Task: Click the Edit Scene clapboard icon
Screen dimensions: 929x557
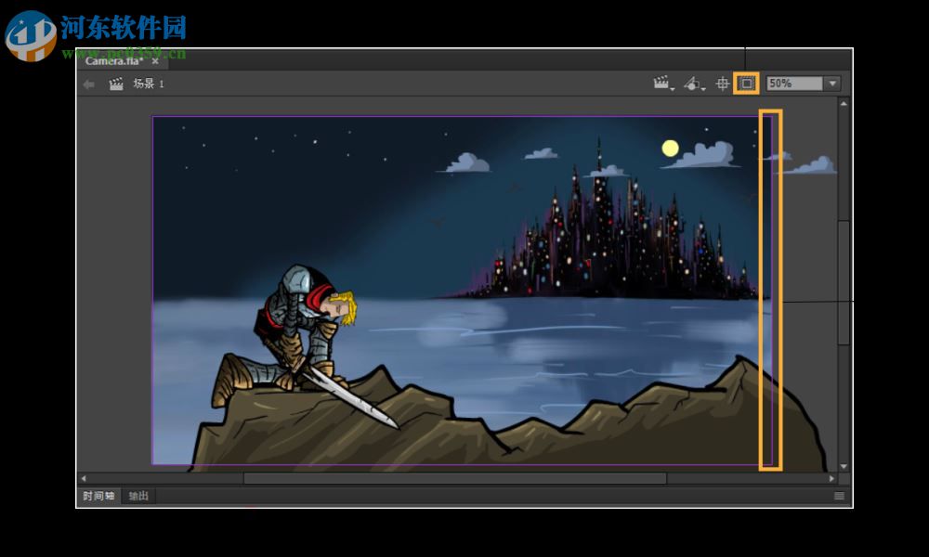Action: click(661, 82)
